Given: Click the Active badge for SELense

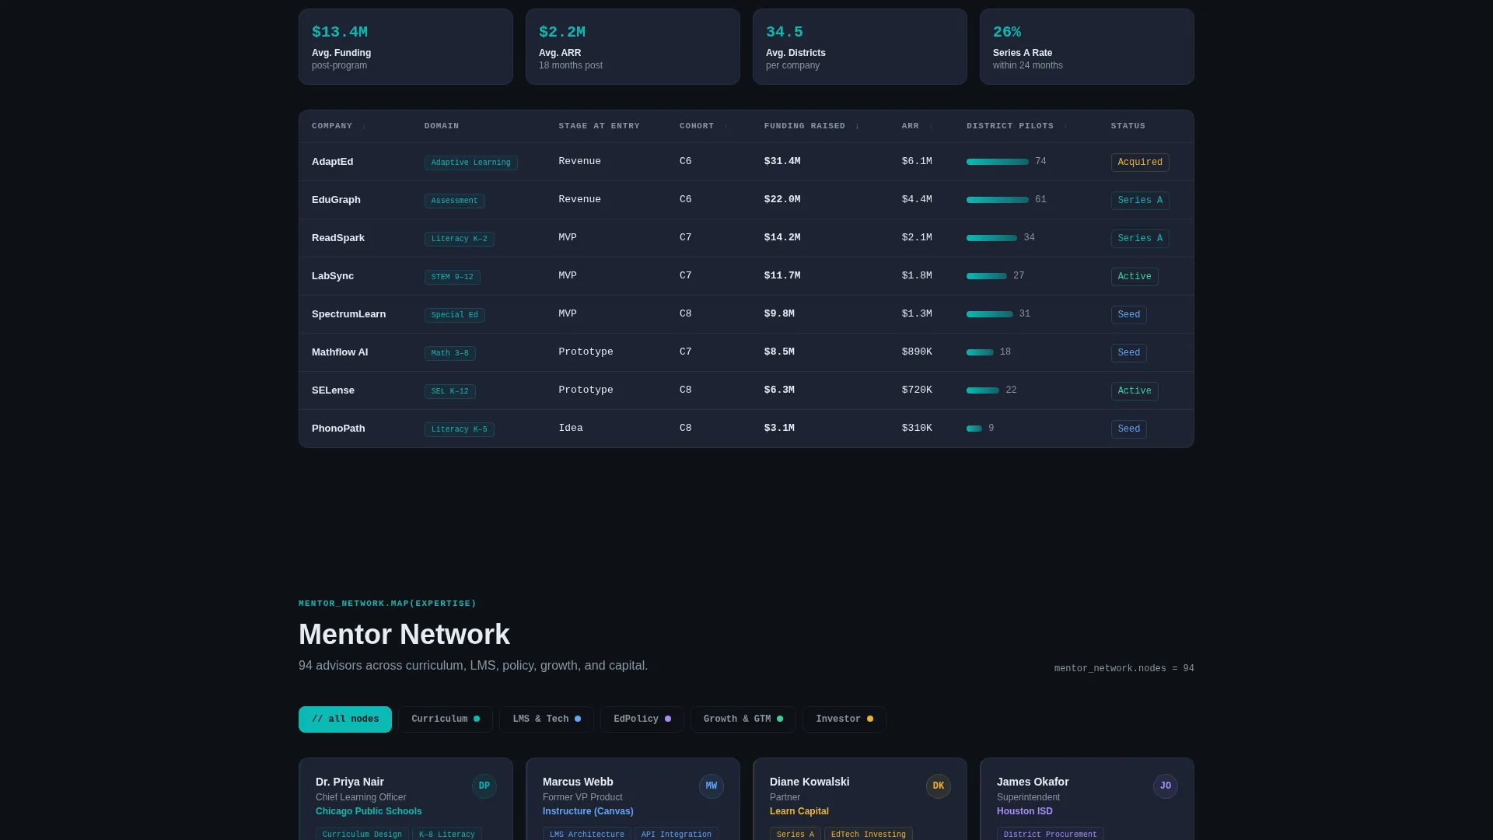Looking at the screenshot, I should (1135, 391).
